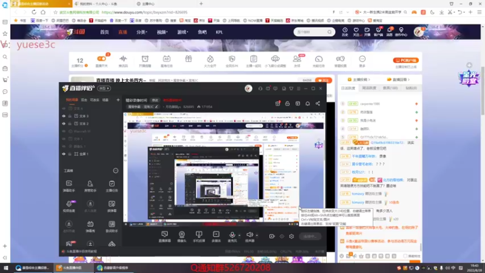Open the screen mode pill beside 直播伴侣 logo
The height and width of the screenshot is (273, 485).
[104, 89]
